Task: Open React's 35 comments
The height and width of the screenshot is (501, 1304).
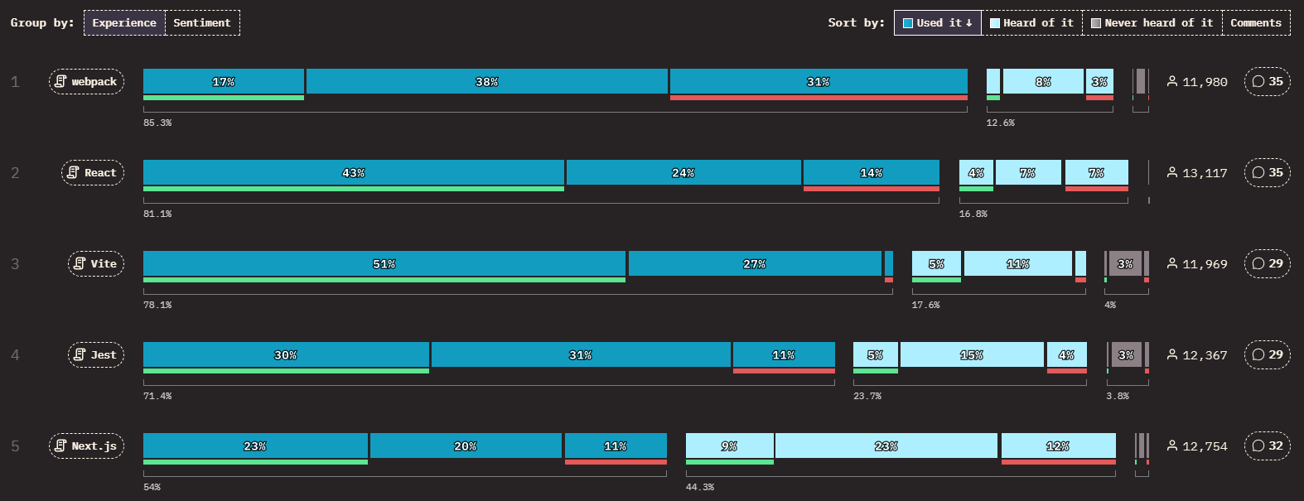Action: 1268,172
